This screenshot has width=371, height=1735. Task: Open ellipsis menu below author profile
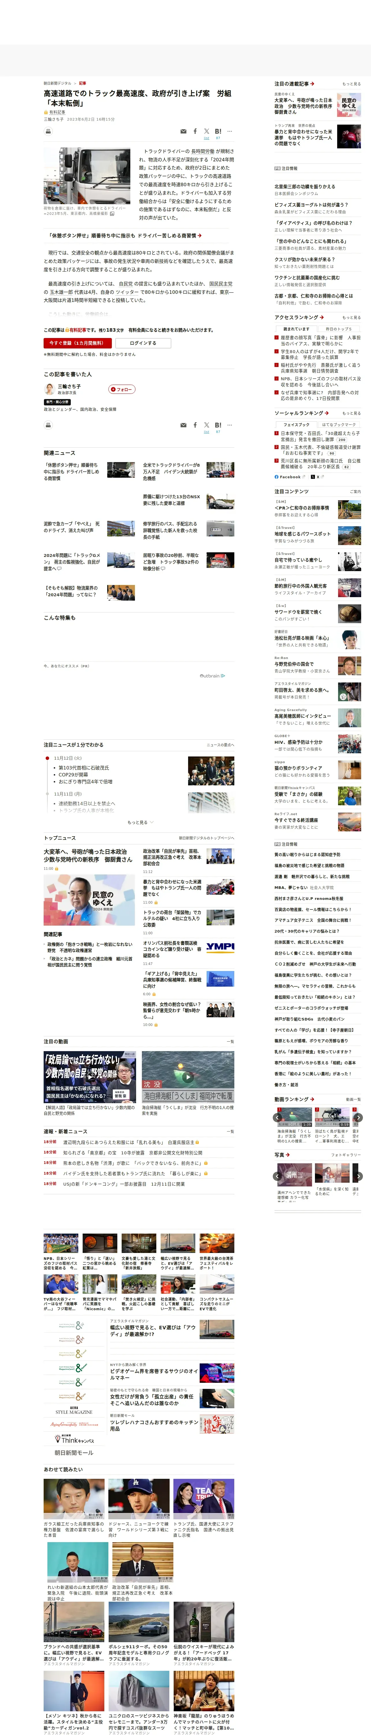click(230, 425)
